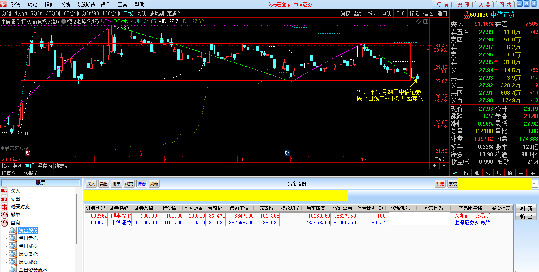Click the magnifier icon for 历史委托
The width and height of the screenshot is (539, 272).
click(13, 254)
